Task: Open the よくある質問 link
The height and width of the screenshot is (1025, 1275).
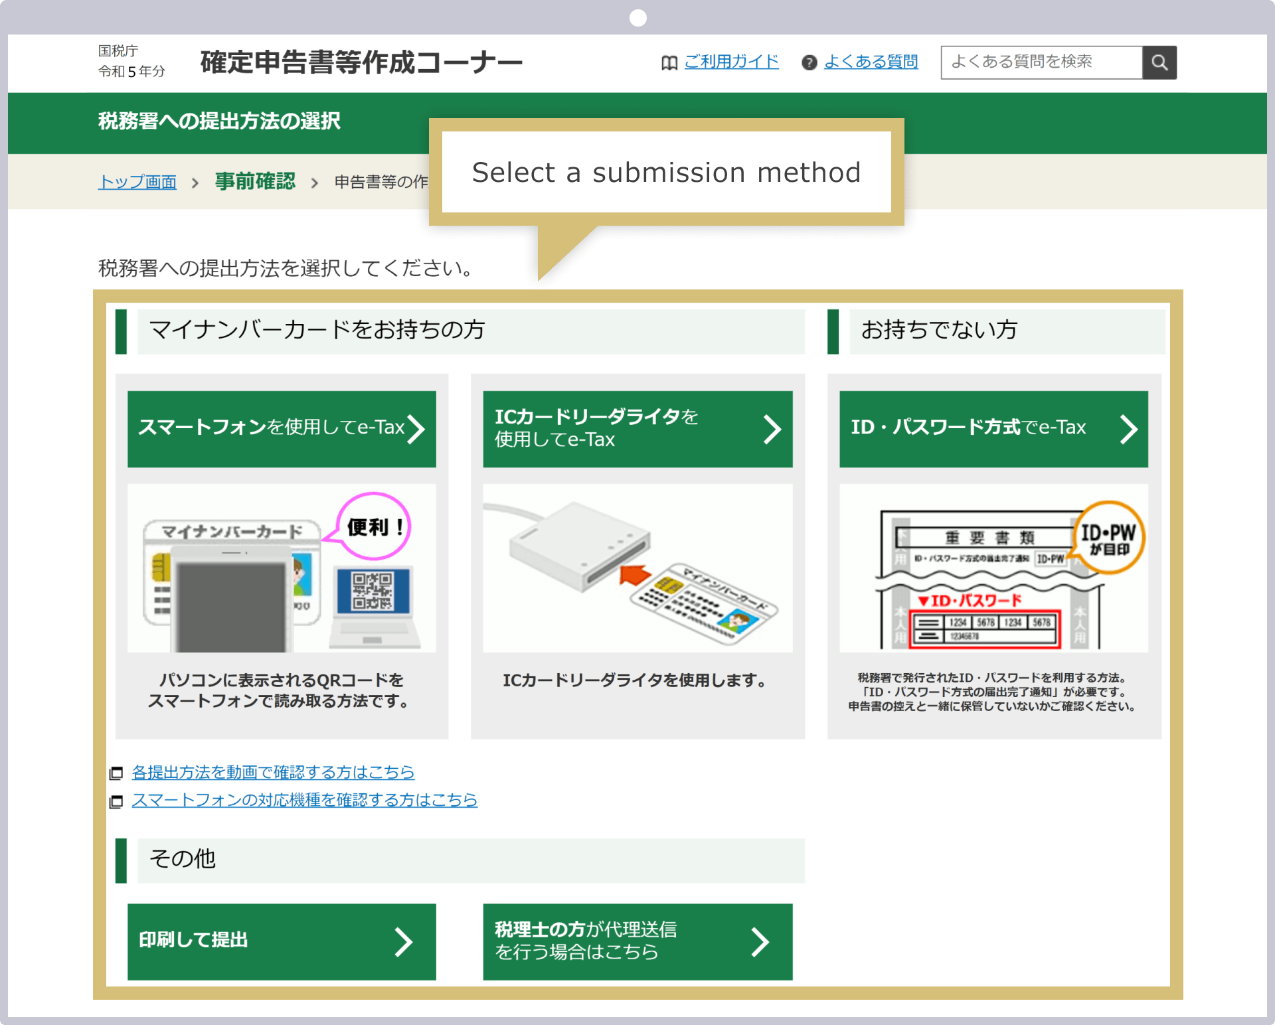Action: point(871,62)
